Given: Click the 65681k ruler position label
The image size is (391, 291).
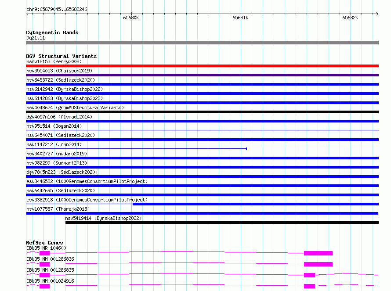Looking at the screenshot, I should tap(240, 18).
